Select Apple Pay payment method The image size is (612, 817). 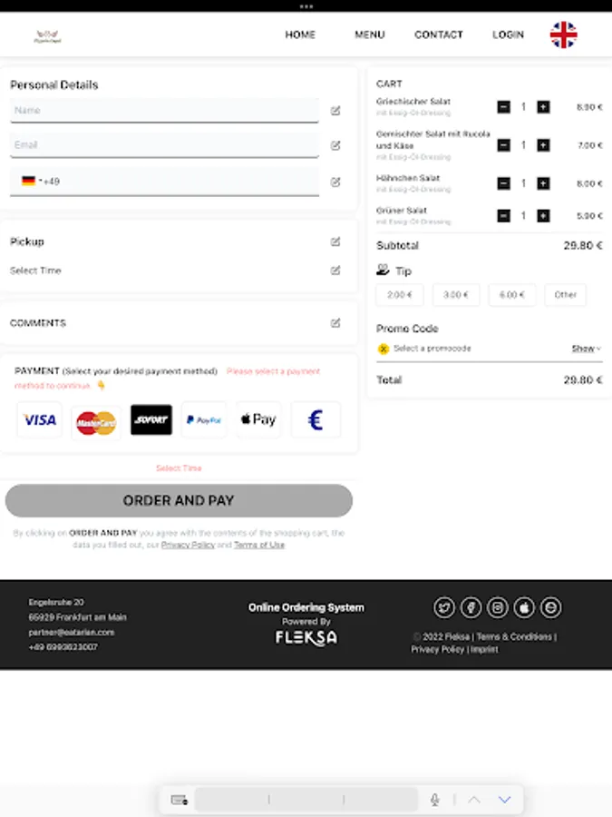(x=258, y=420)
